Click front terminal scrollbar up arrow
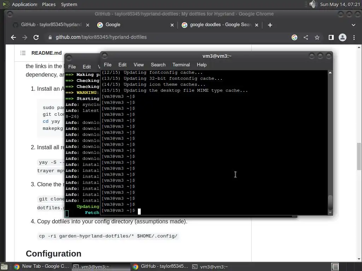This screenshot has height=271, width=362. click(x=330, y=73)
